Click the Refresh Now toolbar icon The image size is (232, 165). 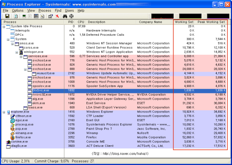coord(16,16)
